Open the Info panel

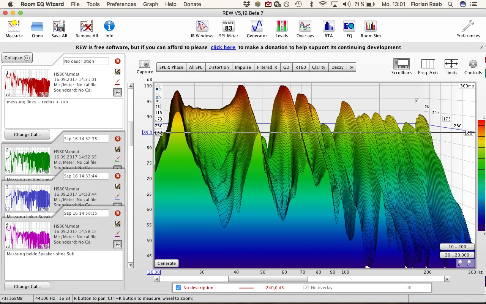[109, 29]
